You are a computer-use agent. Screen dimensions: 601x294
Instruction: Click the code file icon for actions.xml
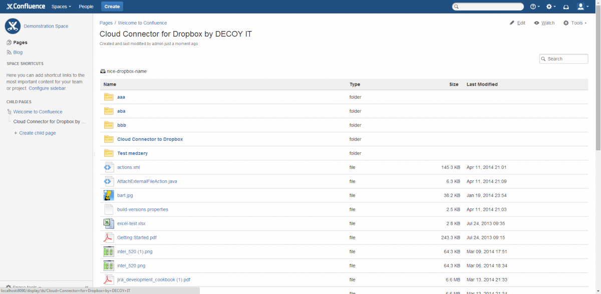[109, 167]
